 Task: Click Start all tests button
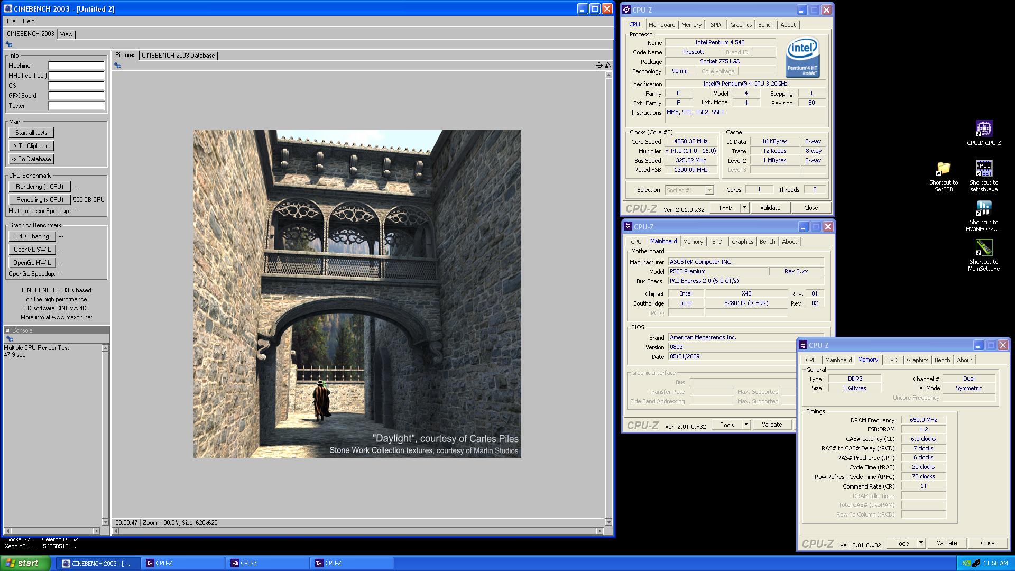tap(31, 133)
